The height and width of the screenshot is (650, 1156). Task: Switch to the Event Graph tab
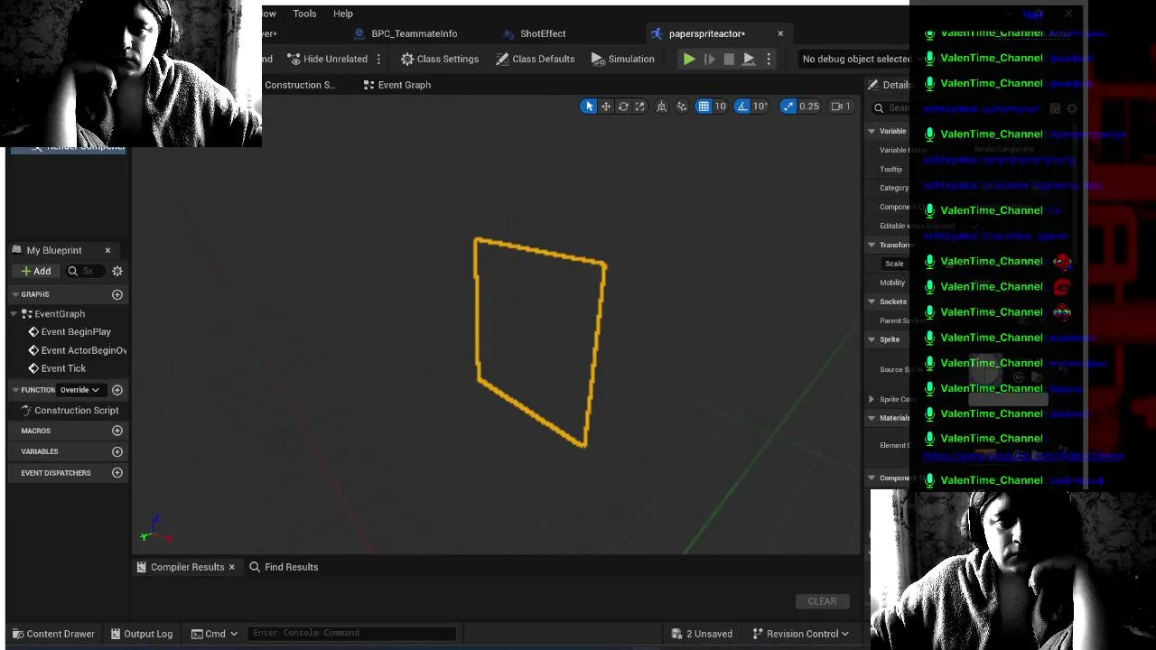[x=396, y=85]
